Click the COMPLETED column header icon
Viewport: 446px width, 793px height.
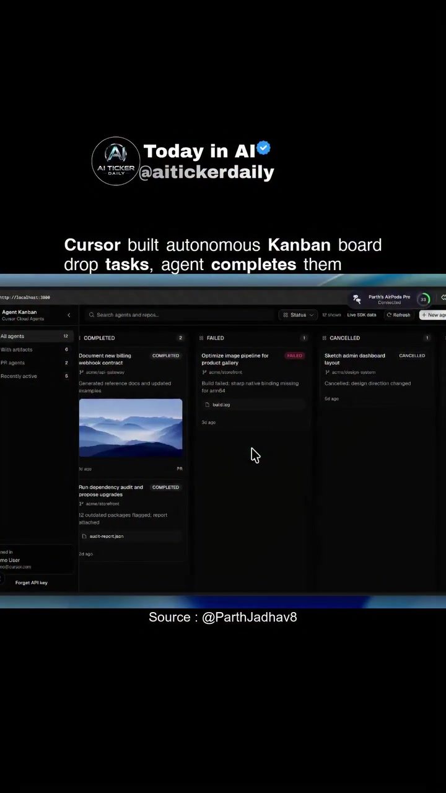click(x=79, y=338)
